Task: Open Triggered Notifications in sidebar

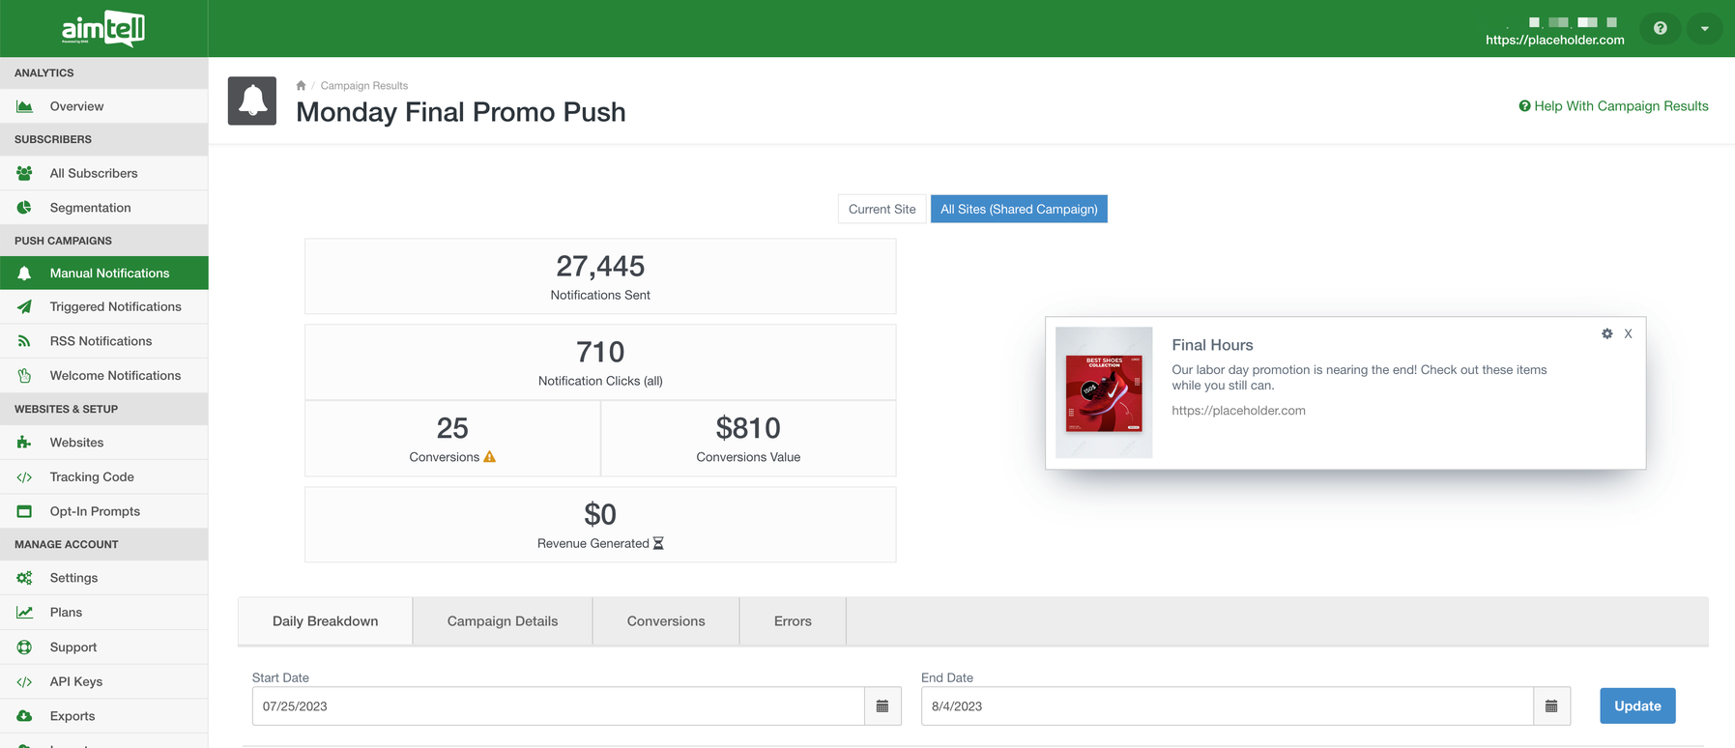Action: coord(115,306)
